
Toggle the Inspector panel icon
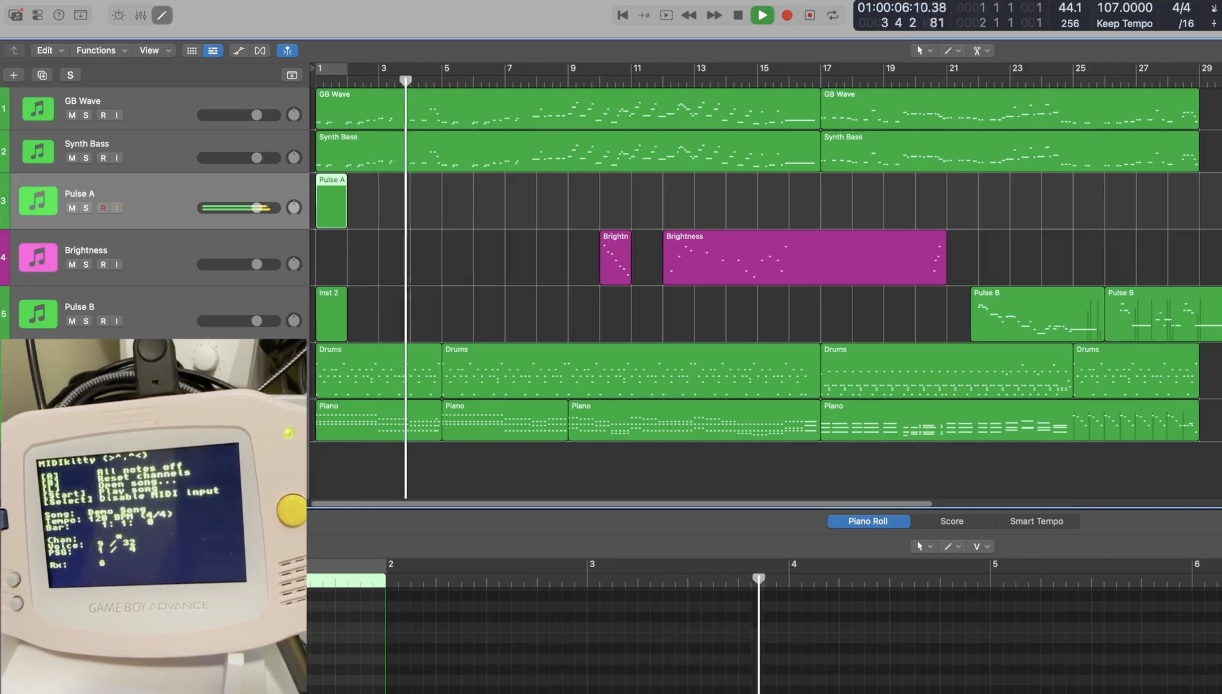click(x=37, y=15)
